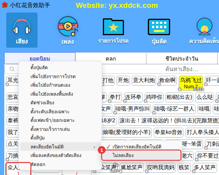Expand the ลดเสียงอัตโนมัติ submenu
This screenshot has width=219, height=175.
pos(60,146)
